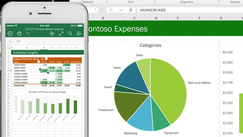The height and width of the screenshot is (137, 243).
Task: Tap the 25000-49999 salary row label
Action: click(x=21, y=65)
